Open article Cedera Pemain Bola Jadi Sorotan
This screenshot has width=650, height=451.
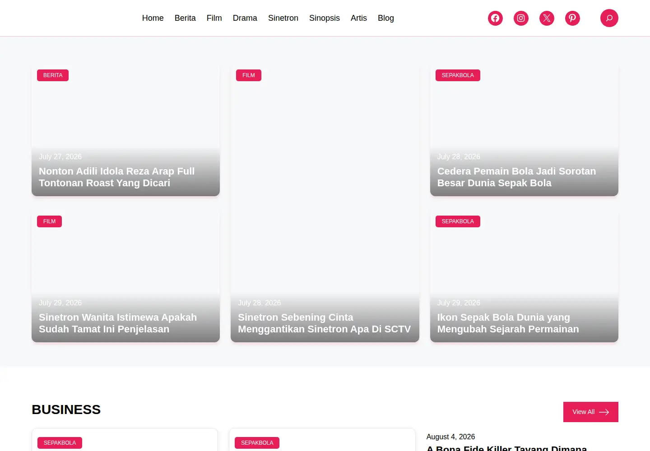pos(516,177)
